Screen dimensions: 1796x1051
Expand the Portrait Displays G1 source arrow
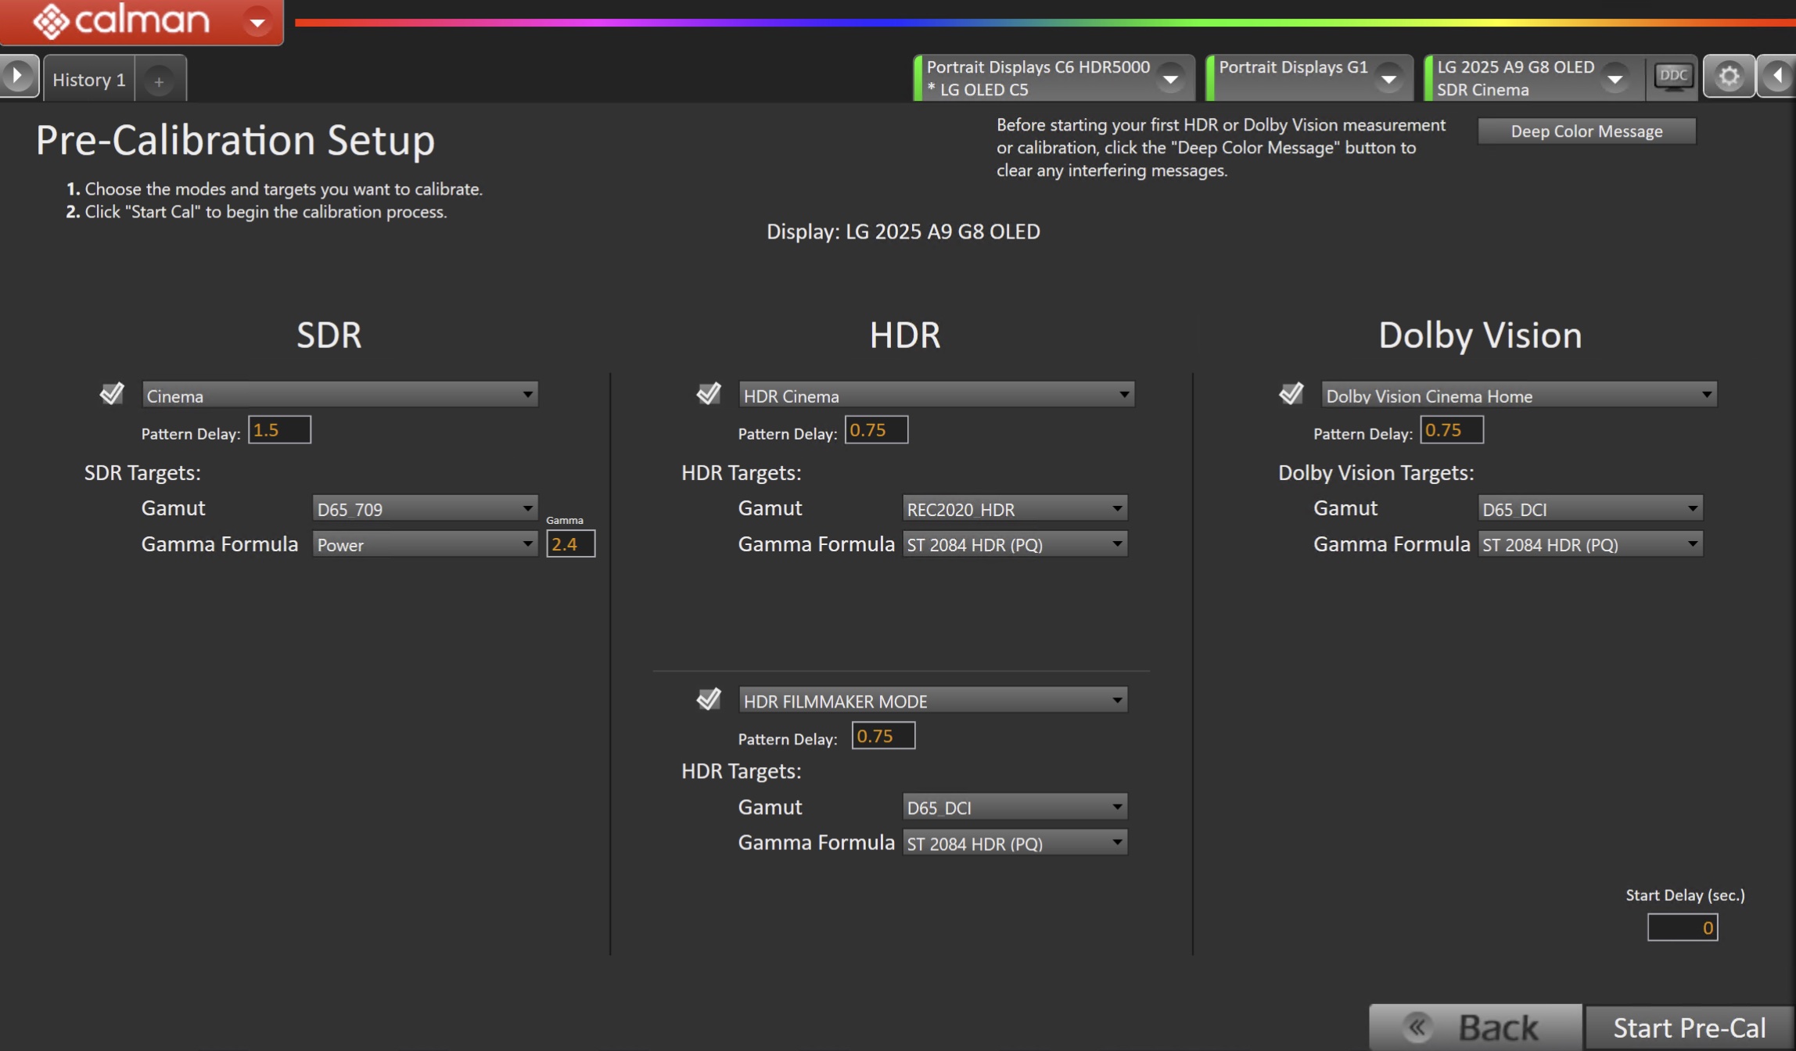tap(1388, 78)
